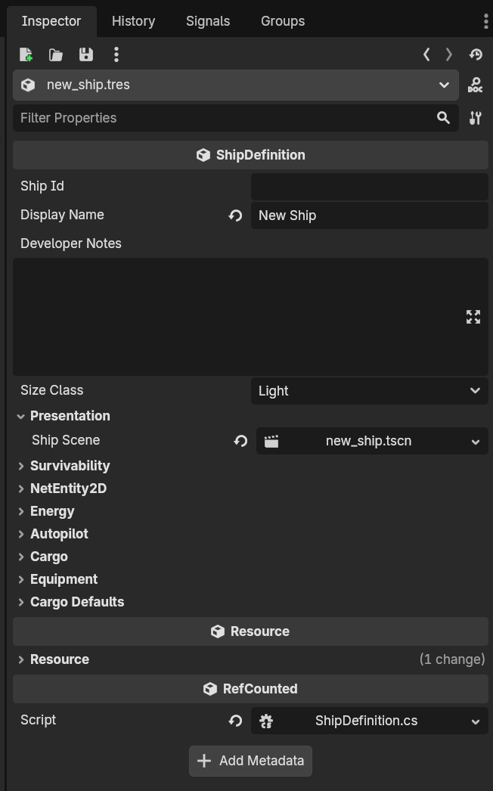Revert the Display Name property
The image size is (493, 791).
coord(235,216)
